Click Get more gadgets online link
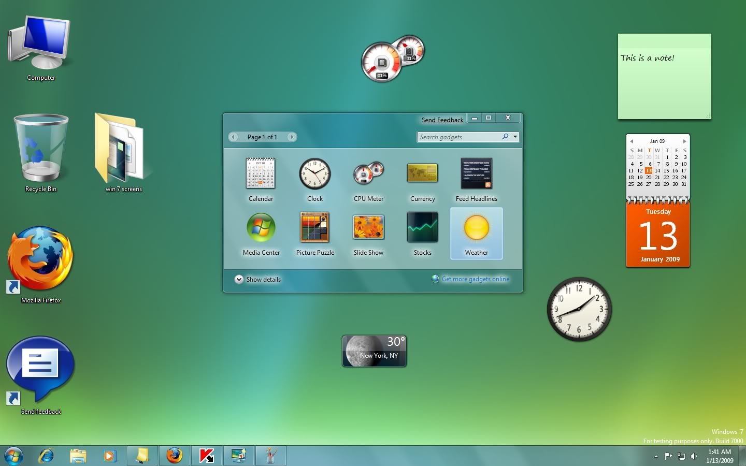The height and width of the screenshot is (466, 746). (475, 279)
